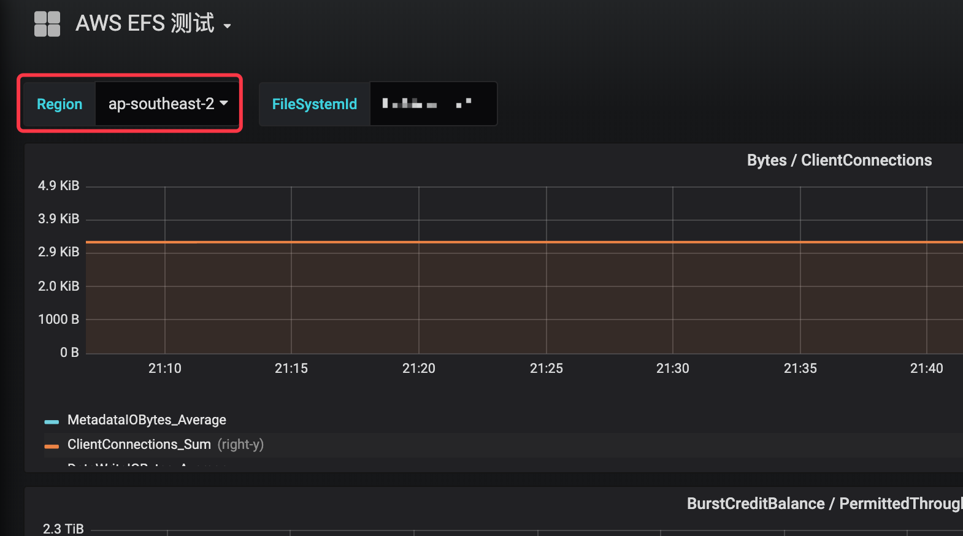Click the ClientConnections_Sum orange color swatch
Screen dimensions: 963x536
pos(52,446)
